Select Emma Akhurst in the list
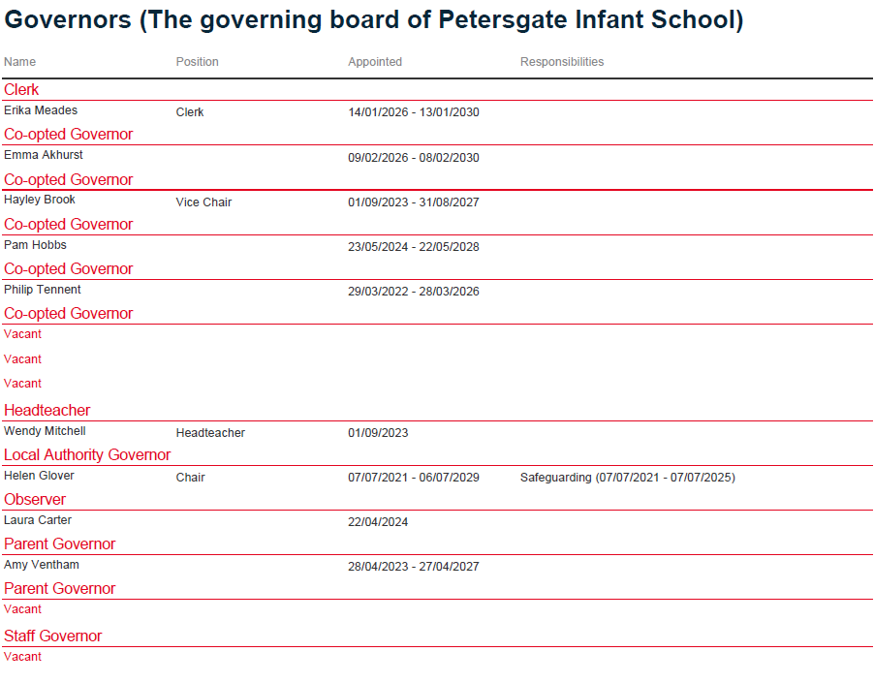Screen dimensions: 874x683 tap(44, 155)
